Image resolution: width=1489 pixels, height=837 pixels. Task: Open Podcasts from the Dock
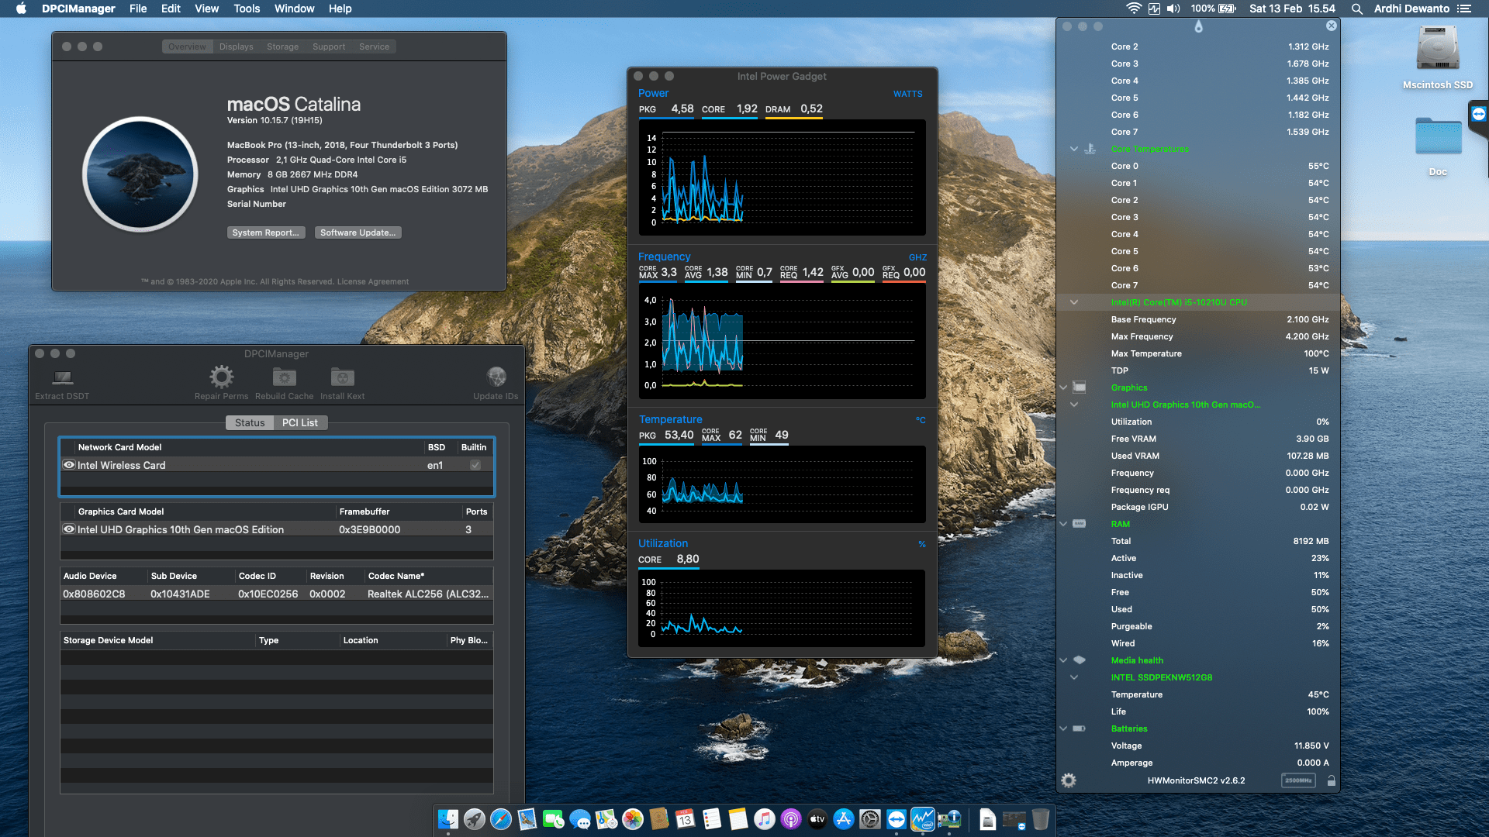point(791,819)
